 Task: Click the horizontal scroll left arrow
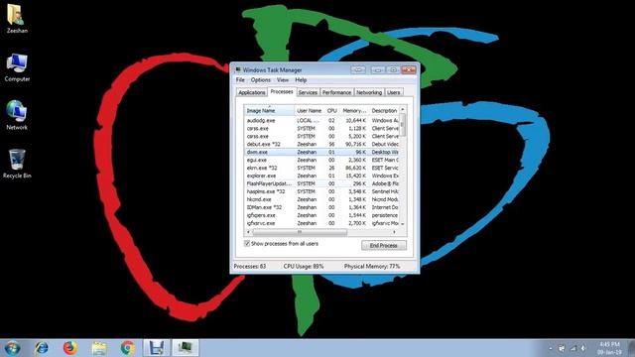coord(248,232)
